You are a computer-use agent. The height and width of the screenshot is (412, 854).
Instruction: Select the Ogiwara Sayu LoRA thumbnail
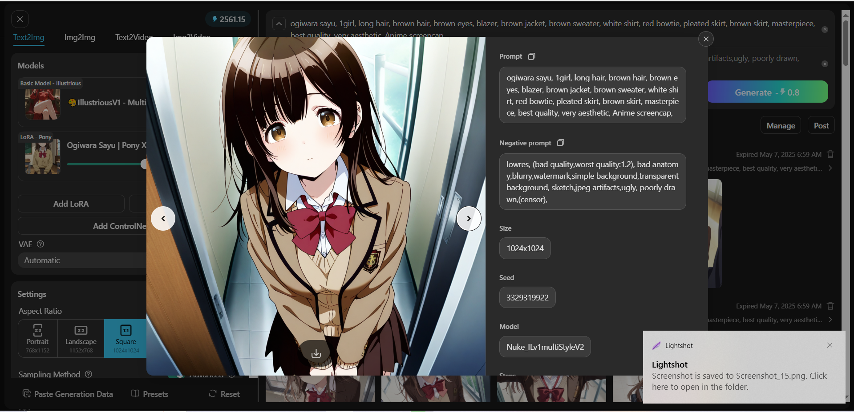43,156
